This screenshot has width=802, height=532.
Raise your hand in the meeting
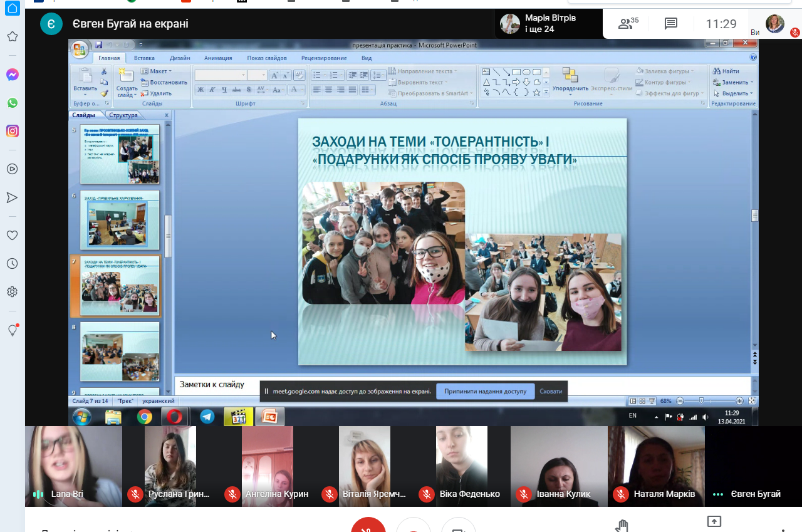(x=622, y=525)
